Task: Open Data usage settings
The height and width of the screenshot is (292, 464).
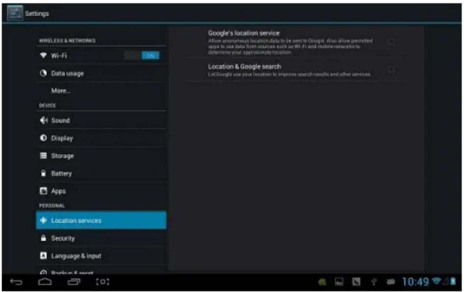Action: (101, 73)
